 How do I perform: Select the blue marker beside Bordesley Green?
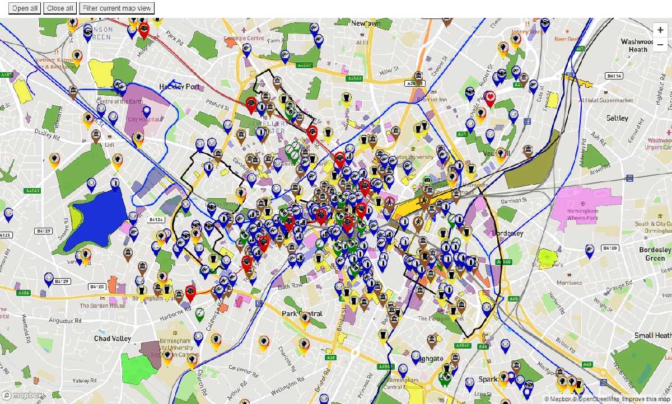click(590, 250)
